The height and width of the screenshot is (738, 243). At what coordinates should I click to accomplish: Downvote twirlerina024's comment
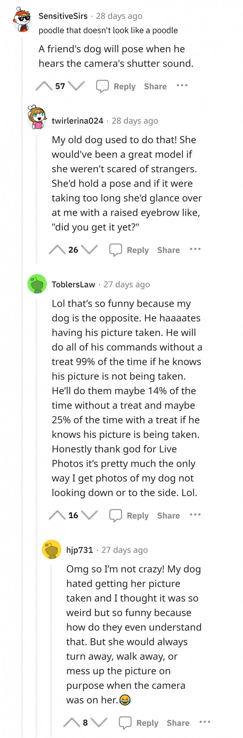90,250
